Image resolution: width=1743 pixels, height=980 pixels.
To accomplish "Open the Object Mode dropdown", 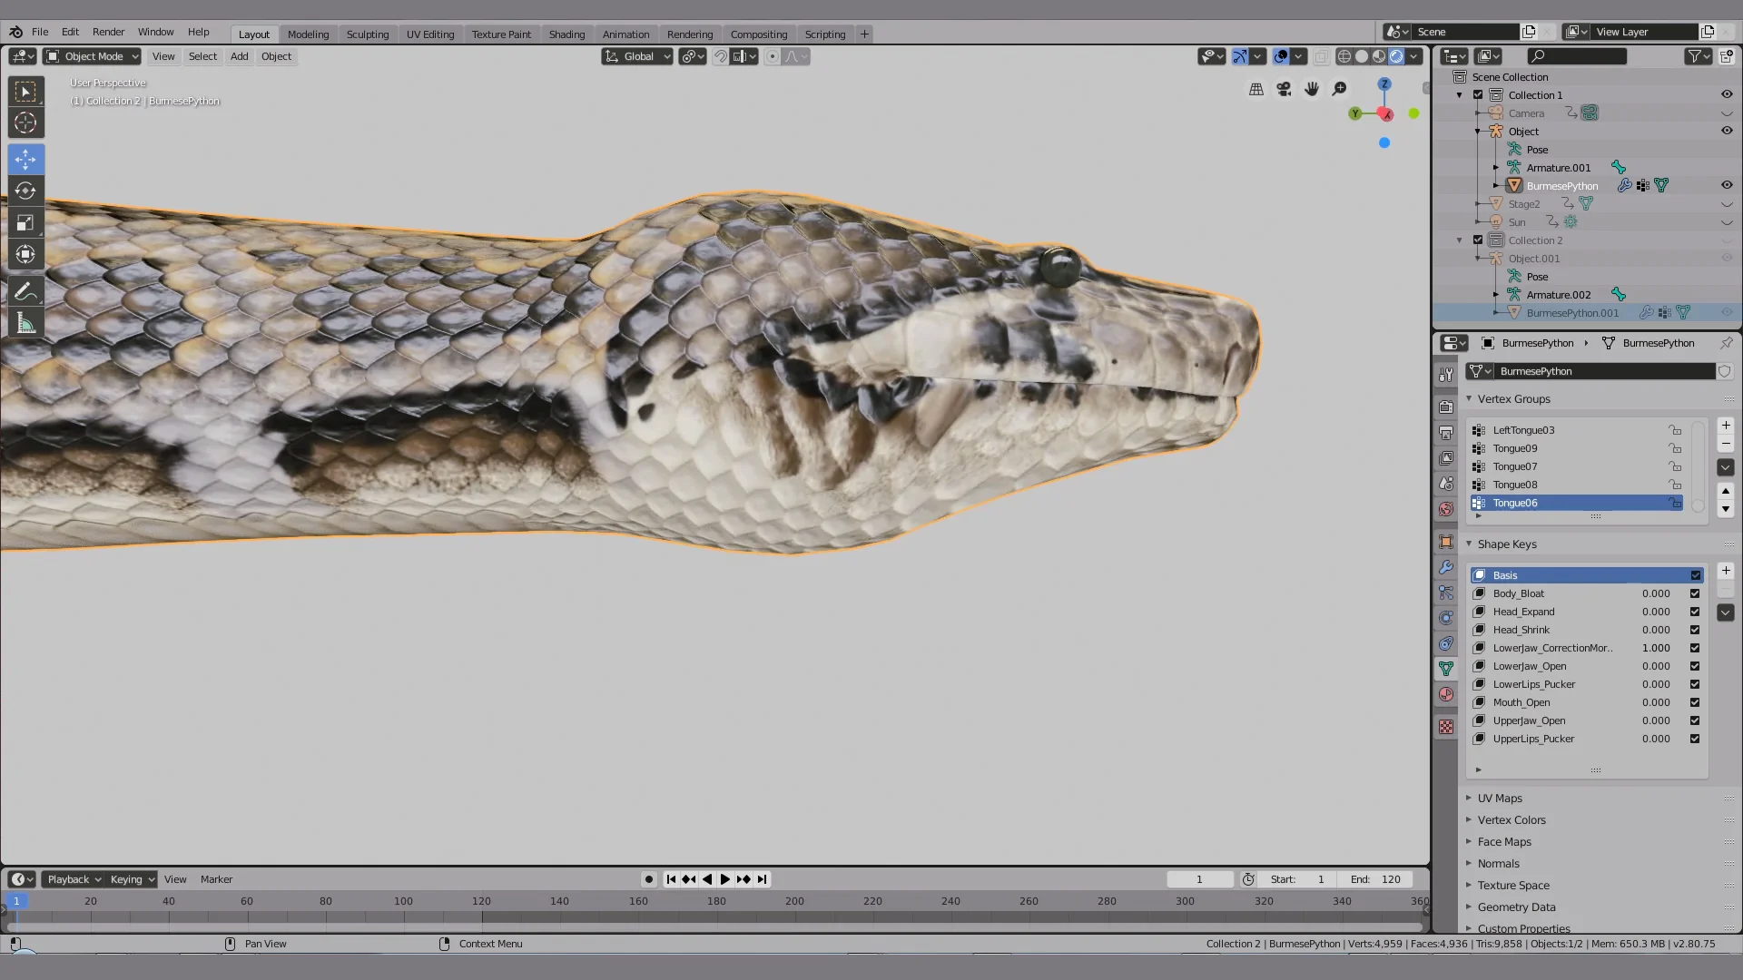I will [x=92, y=56].
